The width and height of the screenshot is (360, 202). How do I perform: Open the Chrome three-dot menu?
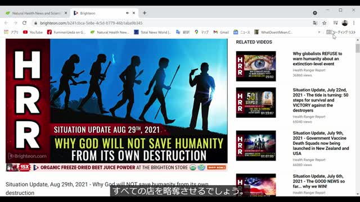click(x=354, y=23)
